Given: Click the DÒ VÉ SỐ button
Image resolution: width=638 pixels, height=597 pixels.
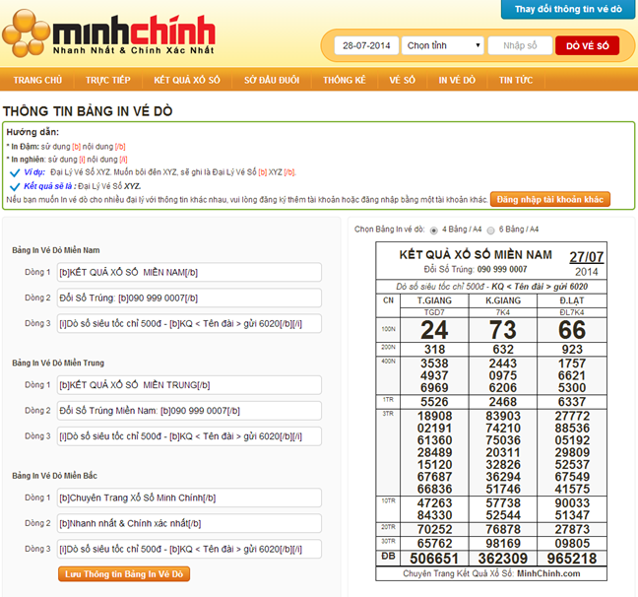Looking at the screenshot, I should coord(587,45).
